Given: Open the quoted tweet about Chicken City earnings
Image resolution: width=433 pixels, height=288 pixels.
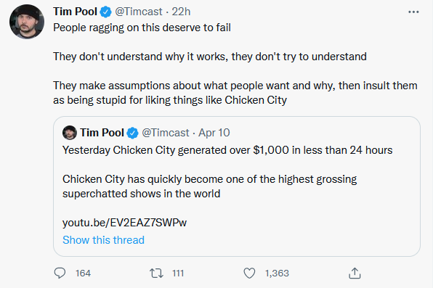Looking at the screenshot, I should [237, 186].
